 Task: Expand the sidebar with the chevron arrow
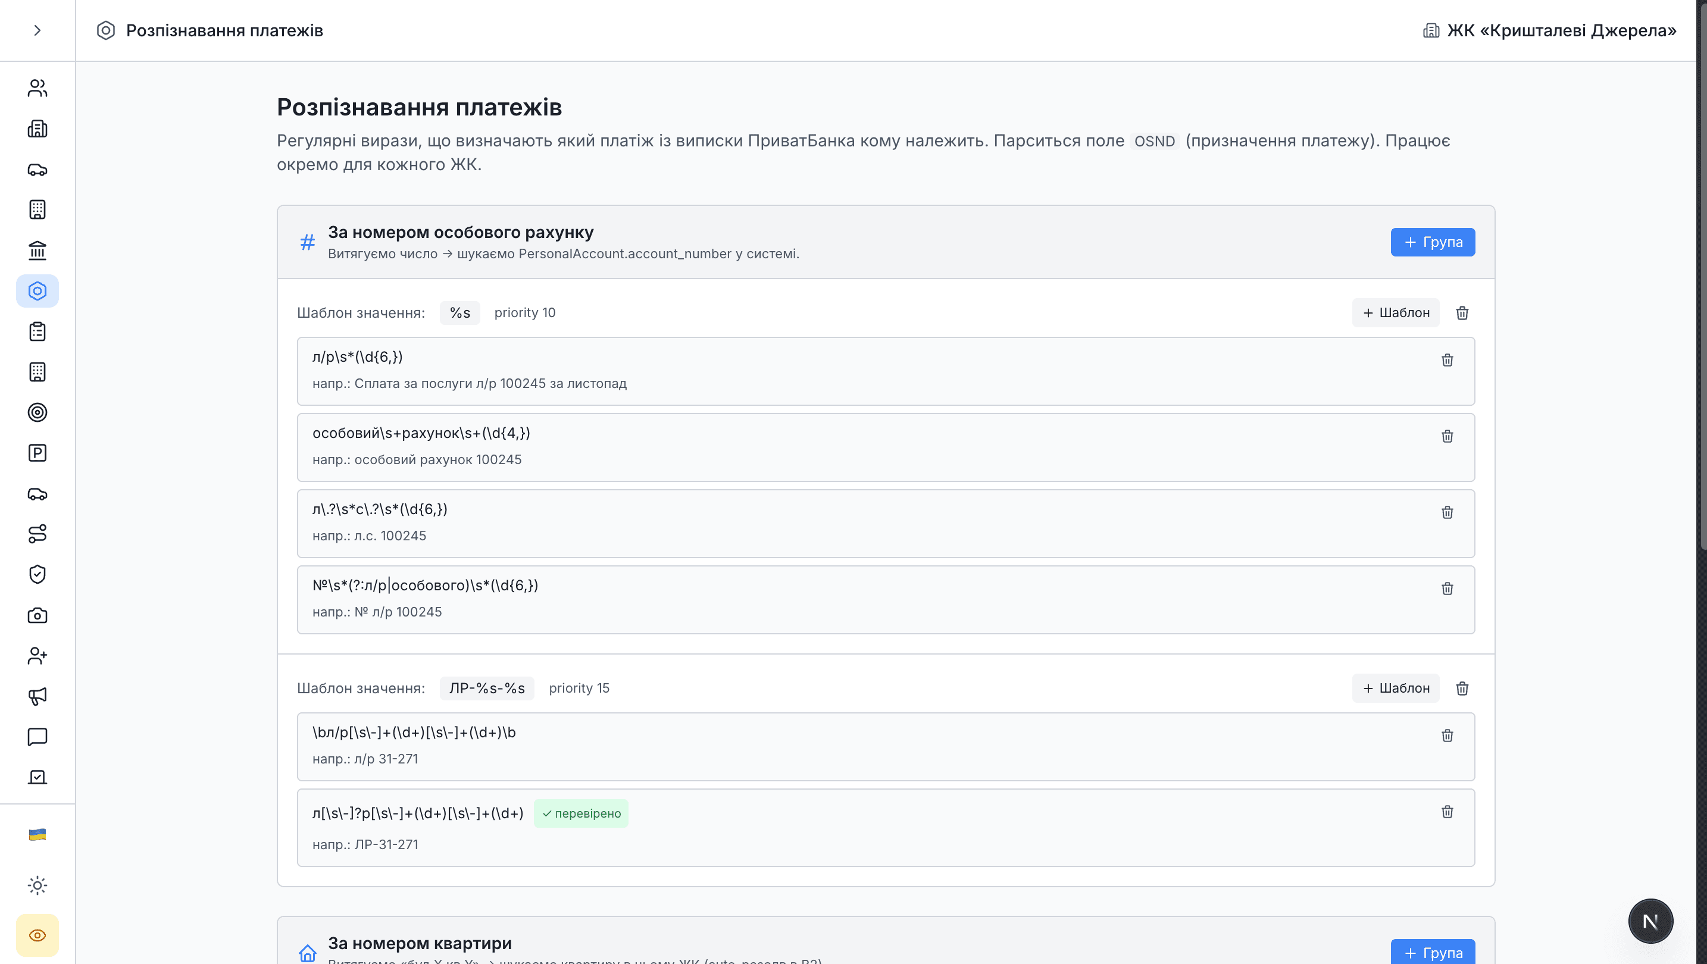37,30
